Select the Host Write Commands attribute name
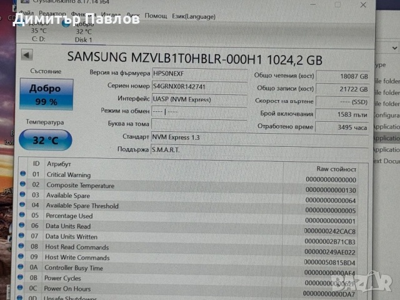The height and width of the screenshot is (300, 400). click(x=77, y=257)
